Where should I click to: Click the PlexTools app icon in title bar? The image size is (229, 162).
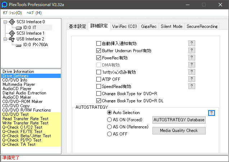(4, 5)
